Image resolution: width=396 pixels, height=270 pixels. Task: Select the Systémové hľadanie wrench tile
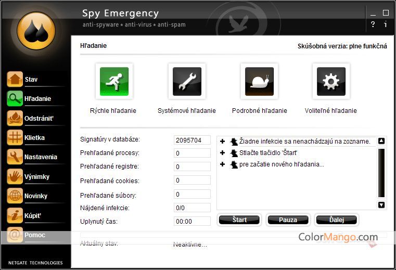click(x=187, y=81)
